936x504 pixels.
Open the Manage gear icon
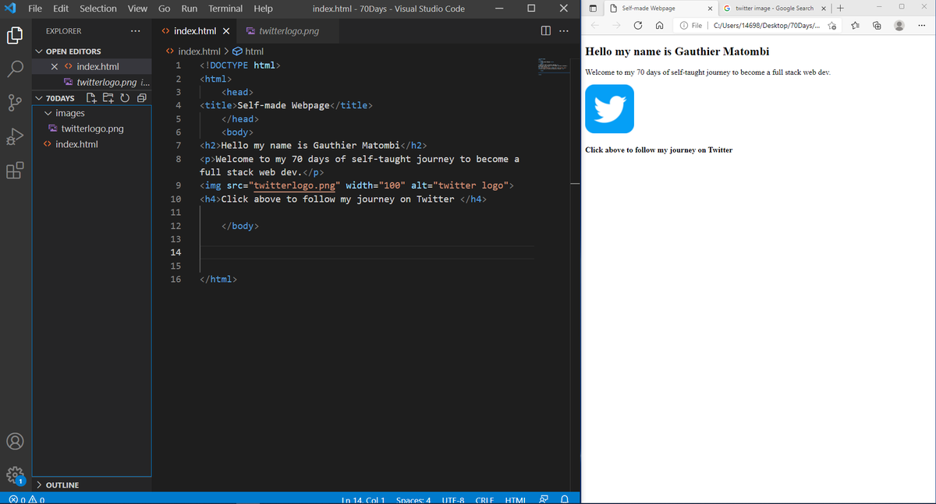(15, 475)
